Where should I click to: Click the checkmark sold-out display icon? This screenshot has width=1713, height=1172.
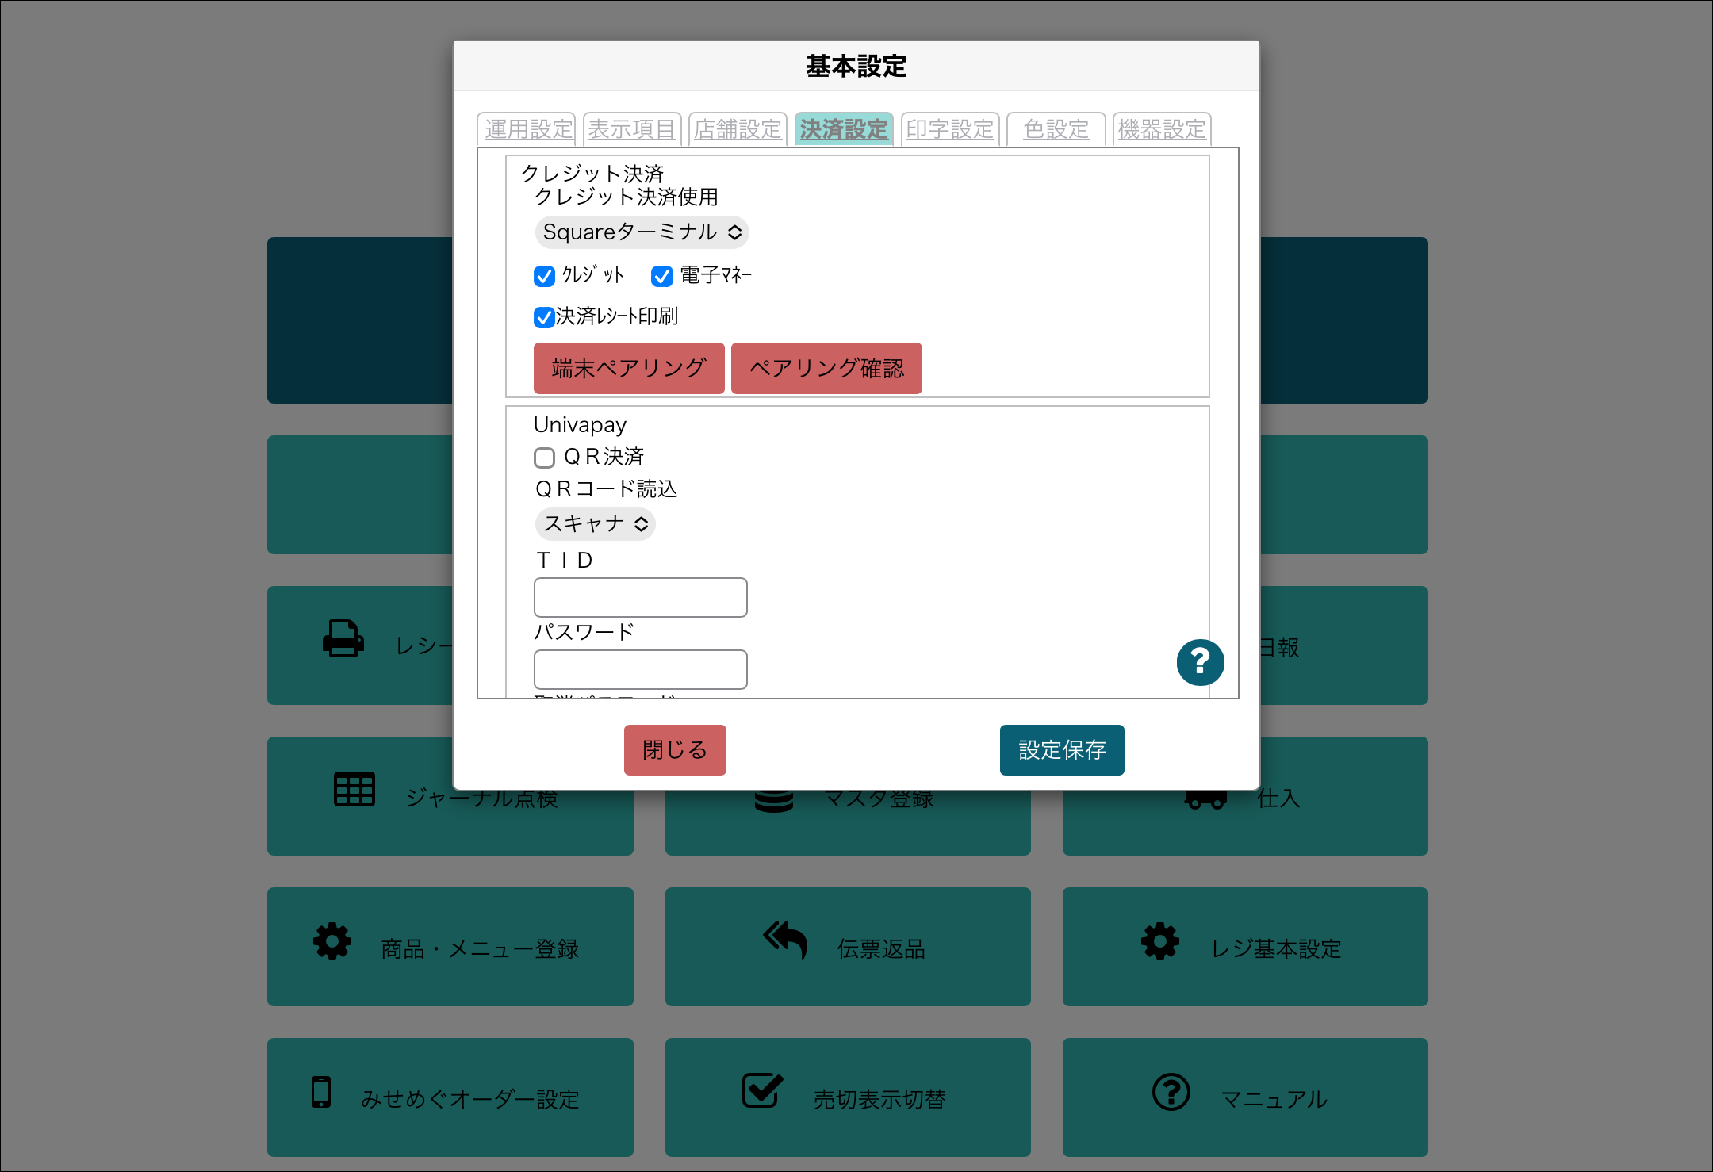[762, 1090]
